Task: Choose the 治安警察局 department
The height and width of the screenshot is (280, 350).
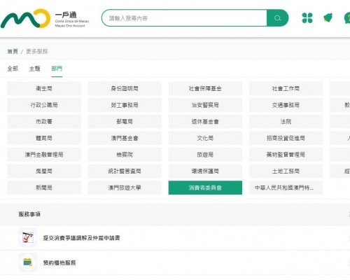Action: coord(205,105)
